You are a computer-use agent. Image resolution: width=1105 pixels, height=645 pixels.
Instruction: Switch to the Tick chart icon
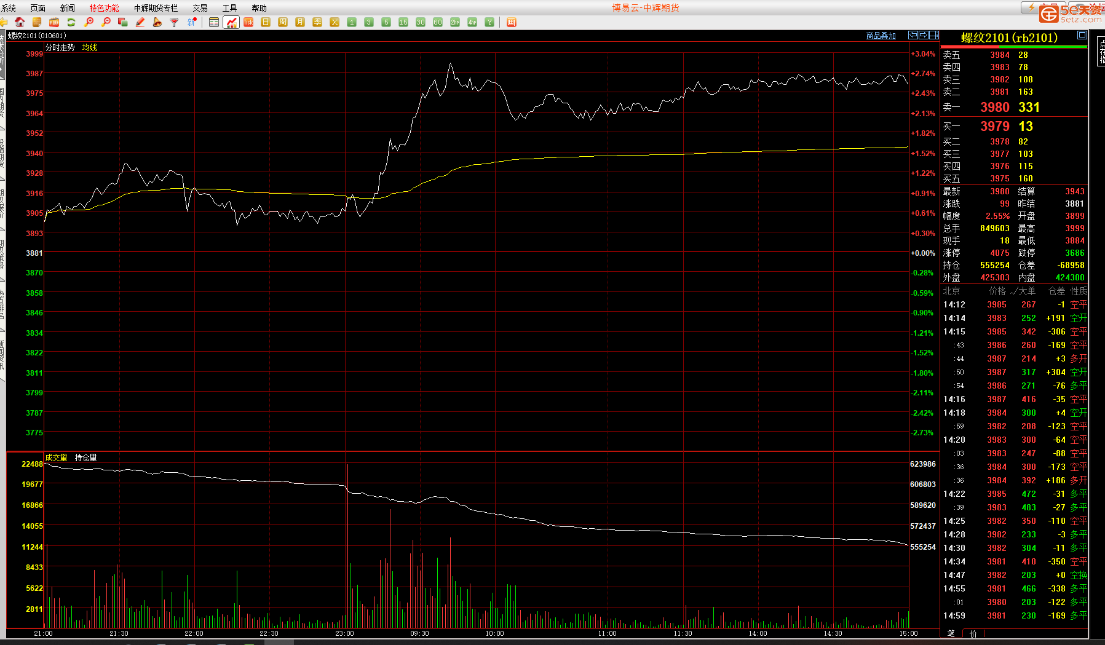248,22
